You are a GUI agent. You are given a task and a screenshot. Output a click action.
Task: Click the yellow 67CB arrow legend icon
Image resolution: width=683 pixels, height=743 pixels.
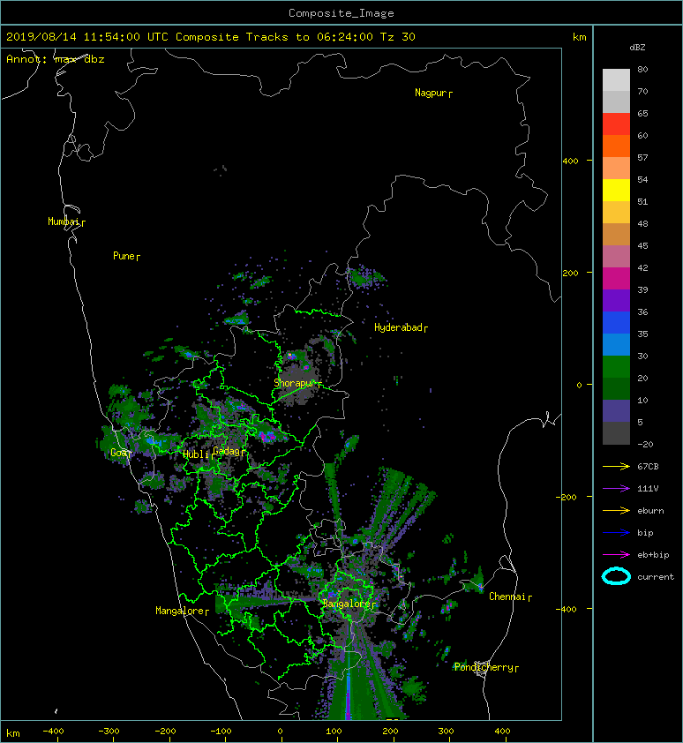(x=616, y=466)
